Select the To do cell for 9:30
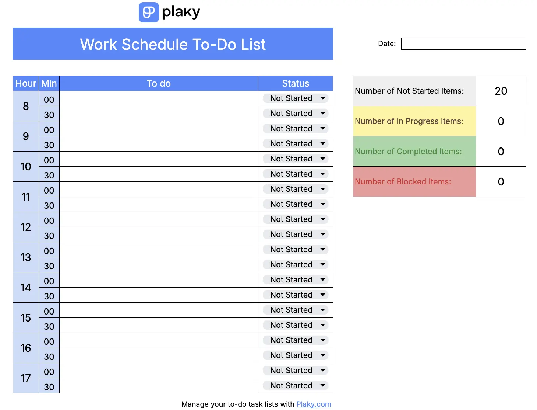The height and width of the screenshot is (410, 537). click(158, 144)
